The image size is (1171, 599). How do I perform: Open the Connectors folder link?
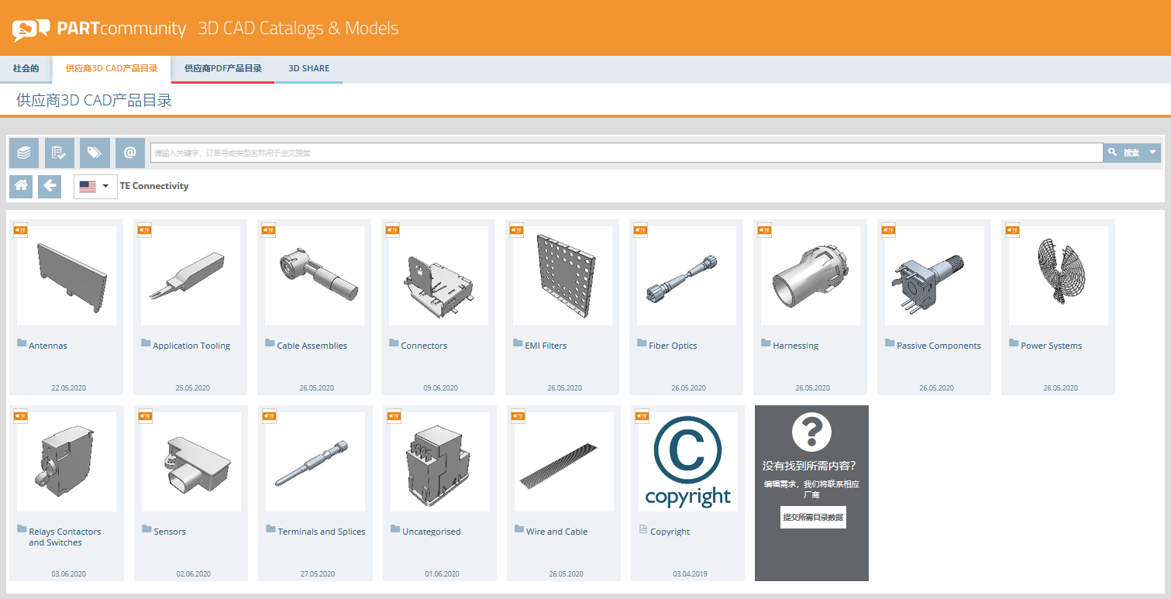[424, 346]
